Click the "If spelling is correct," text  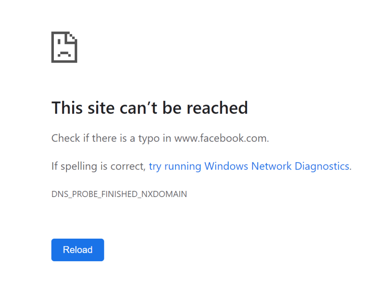(x=99, y=166)
